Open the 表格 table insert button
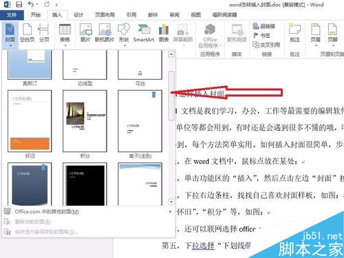 point(65,35)
